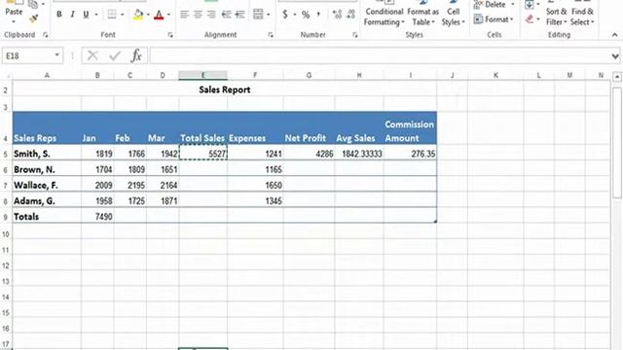The image size is (623, 350).
Task: Collapse the ribbon with the chevron
Action: 614,35
